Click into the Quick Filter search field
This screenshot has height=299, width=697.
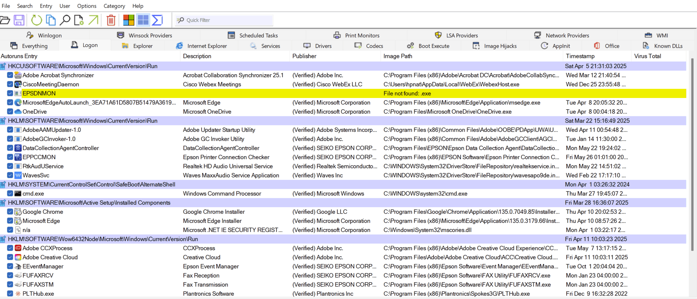point(224,20)
